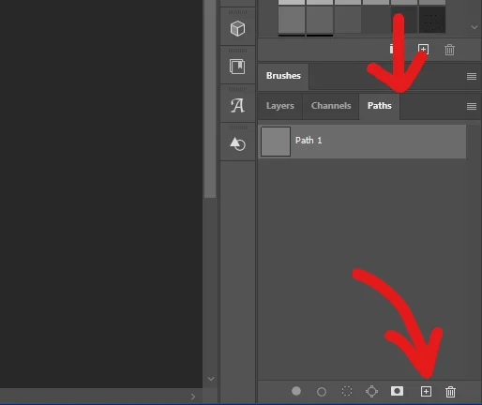
Task: Make work path from selection
Action: pyautogui.click(x=371, y=391)
